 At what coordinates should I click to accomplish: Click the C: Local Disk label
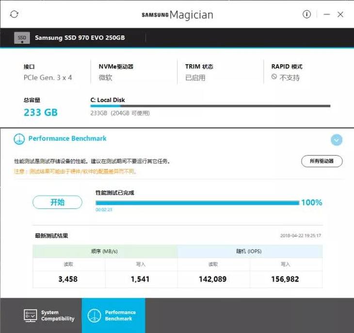(x=108, y=100)
